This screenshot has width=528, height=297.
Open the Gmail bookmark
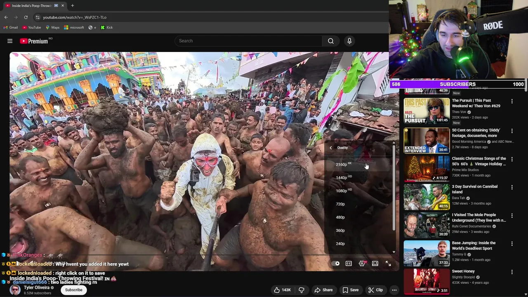point(10,28)
